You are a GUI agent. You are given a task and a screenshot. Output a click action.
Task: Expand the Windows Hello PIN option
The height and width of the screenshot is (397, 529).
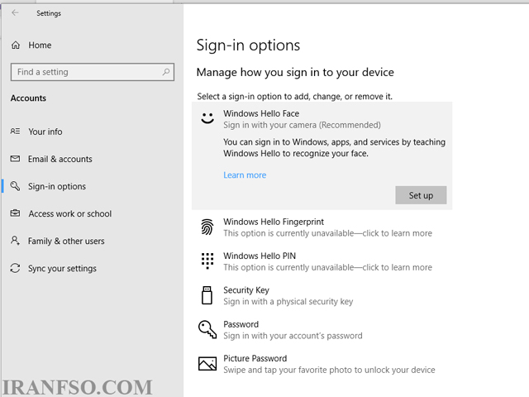322,261
